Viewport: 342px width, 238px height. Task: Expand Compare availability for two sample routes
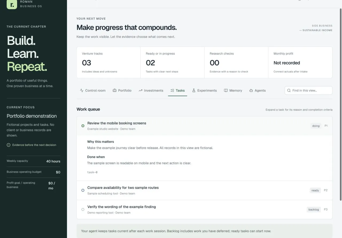(x=204, y=190)
